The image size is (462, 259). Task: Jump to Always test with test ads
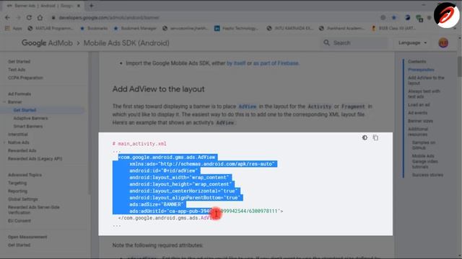(424, 94)
